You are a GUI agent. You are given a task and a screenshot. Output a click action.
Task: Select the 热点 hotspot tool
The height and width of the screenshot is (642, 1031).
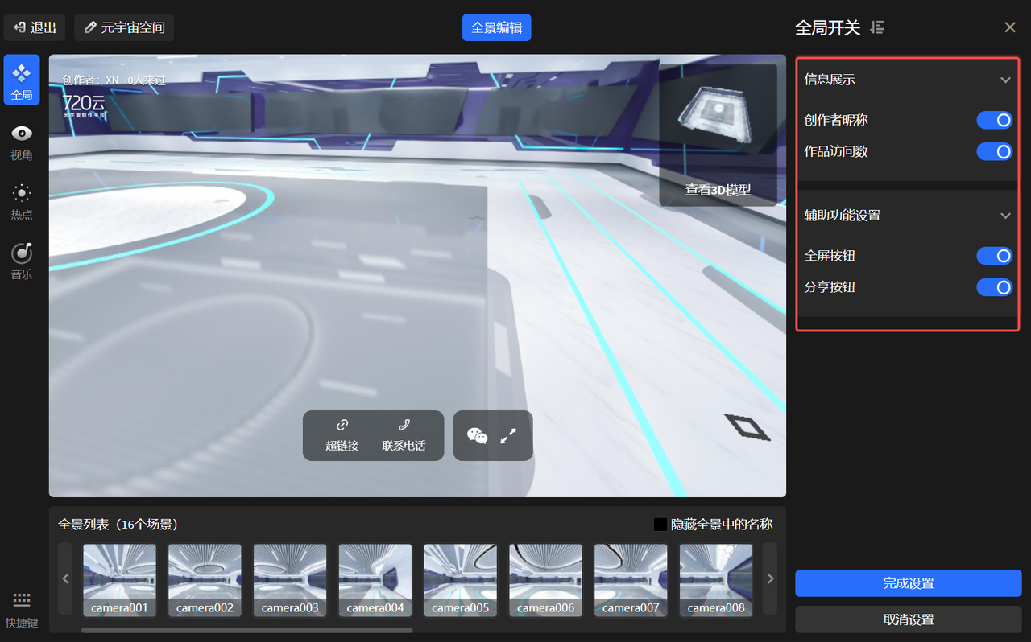[x=22, y=201]
